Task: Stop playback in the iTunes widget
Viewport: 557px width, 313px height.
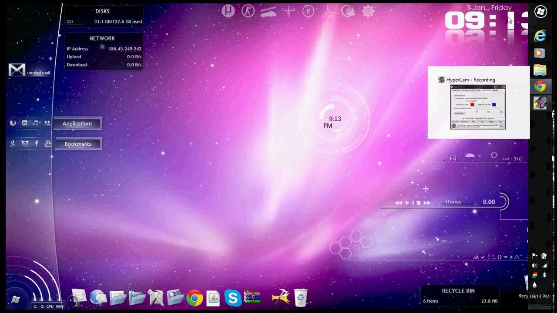Action: coord(419,203)
